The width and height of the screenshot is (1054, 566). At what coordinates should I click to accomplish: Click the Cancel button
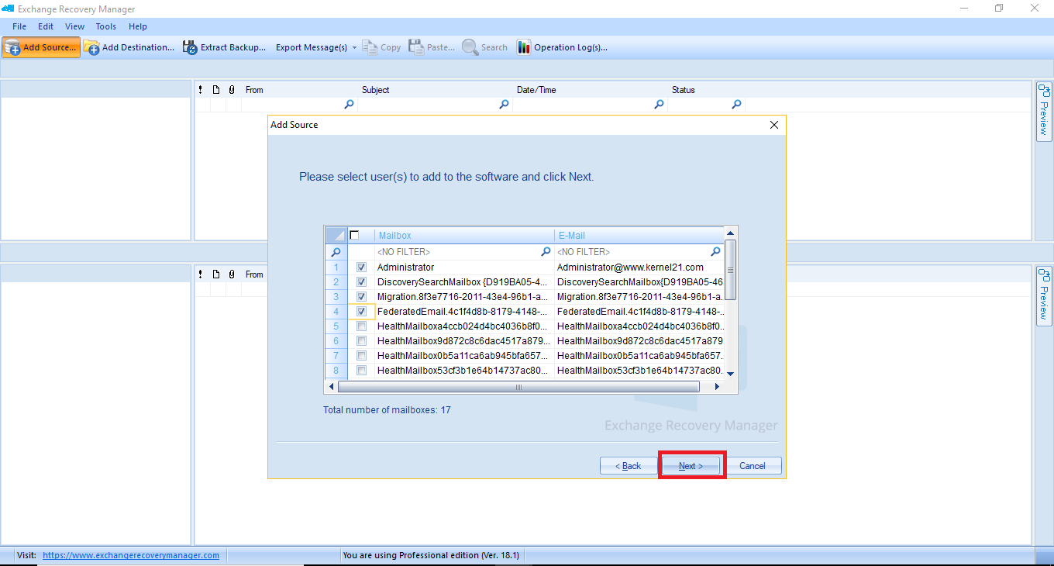coord(753,466)
